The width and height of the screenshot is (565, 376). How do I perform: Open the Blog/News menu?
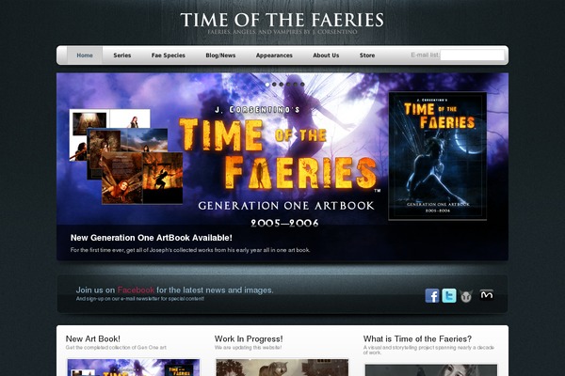(220, 55)
